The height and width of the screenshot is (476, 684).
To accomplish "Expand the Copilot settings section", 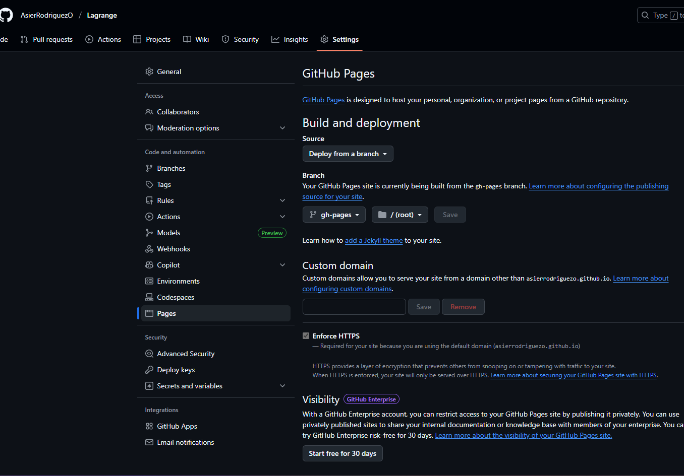I will click(x=282, y=265).
